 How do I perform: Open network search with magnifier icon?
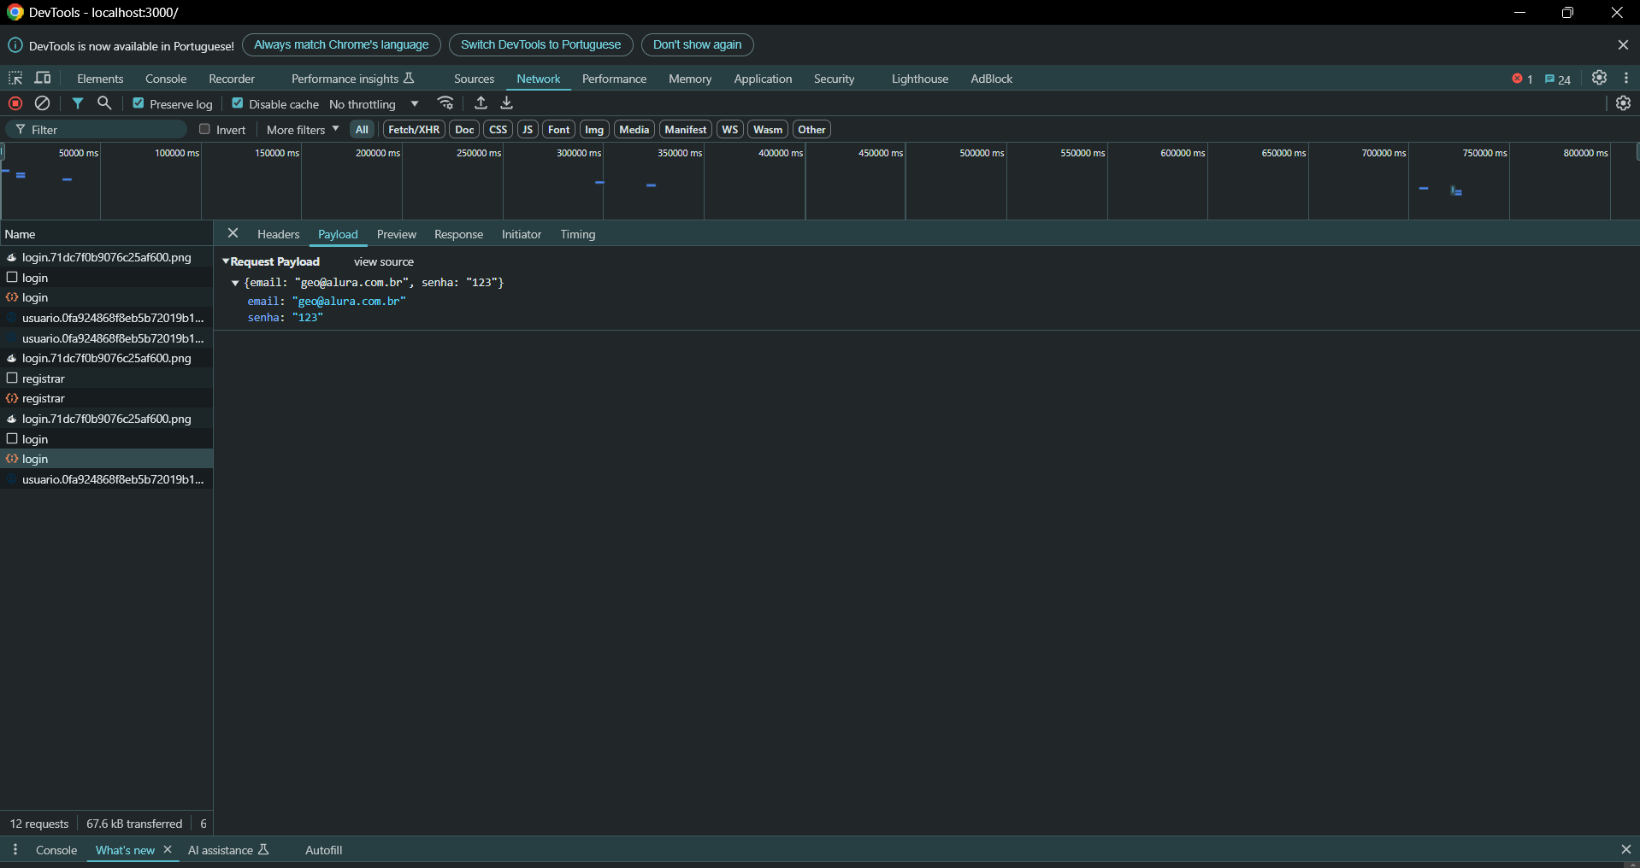[x=104, y=103]
